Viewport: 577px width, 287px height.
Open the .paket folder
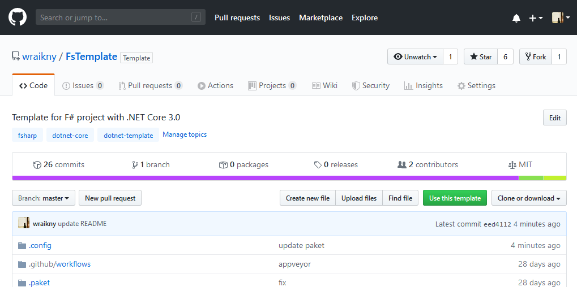39,282
